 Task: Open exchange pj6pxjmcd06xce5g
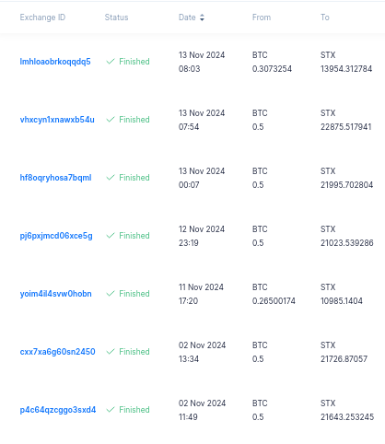click(56, 236)
